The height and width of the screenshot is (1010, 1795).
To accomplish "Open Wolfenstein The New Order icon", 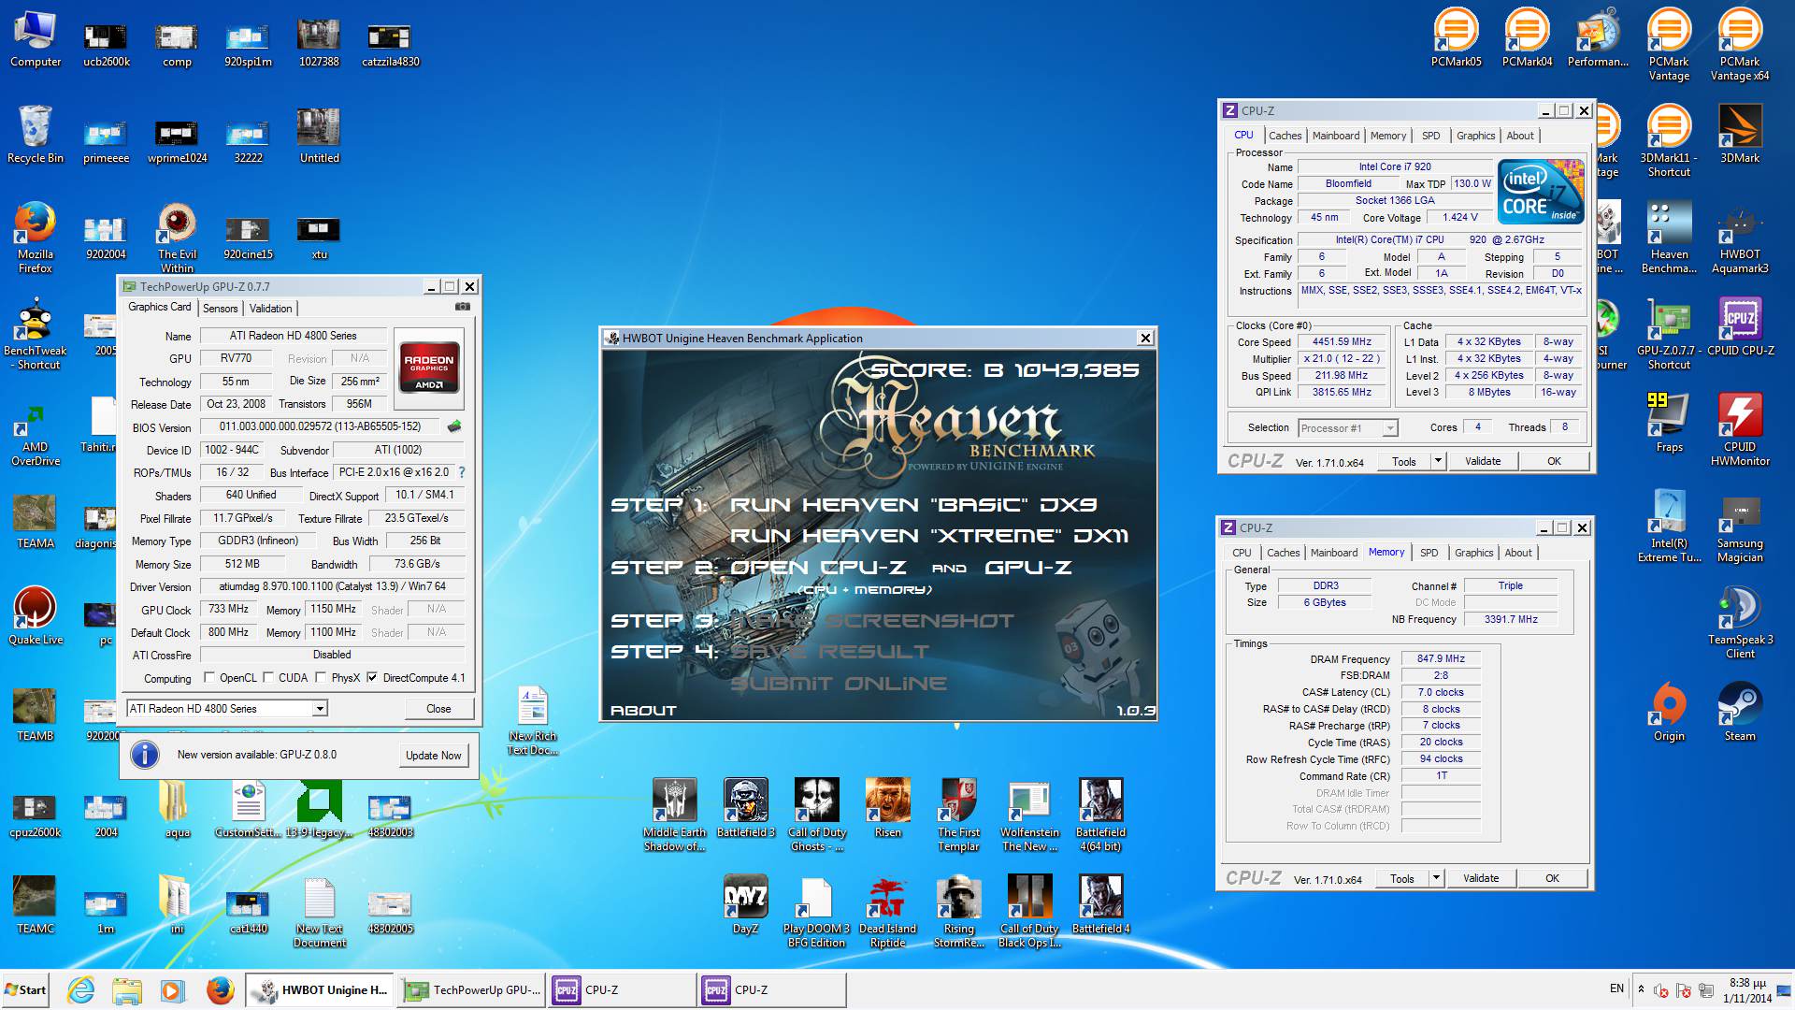I will (1029, 815).
